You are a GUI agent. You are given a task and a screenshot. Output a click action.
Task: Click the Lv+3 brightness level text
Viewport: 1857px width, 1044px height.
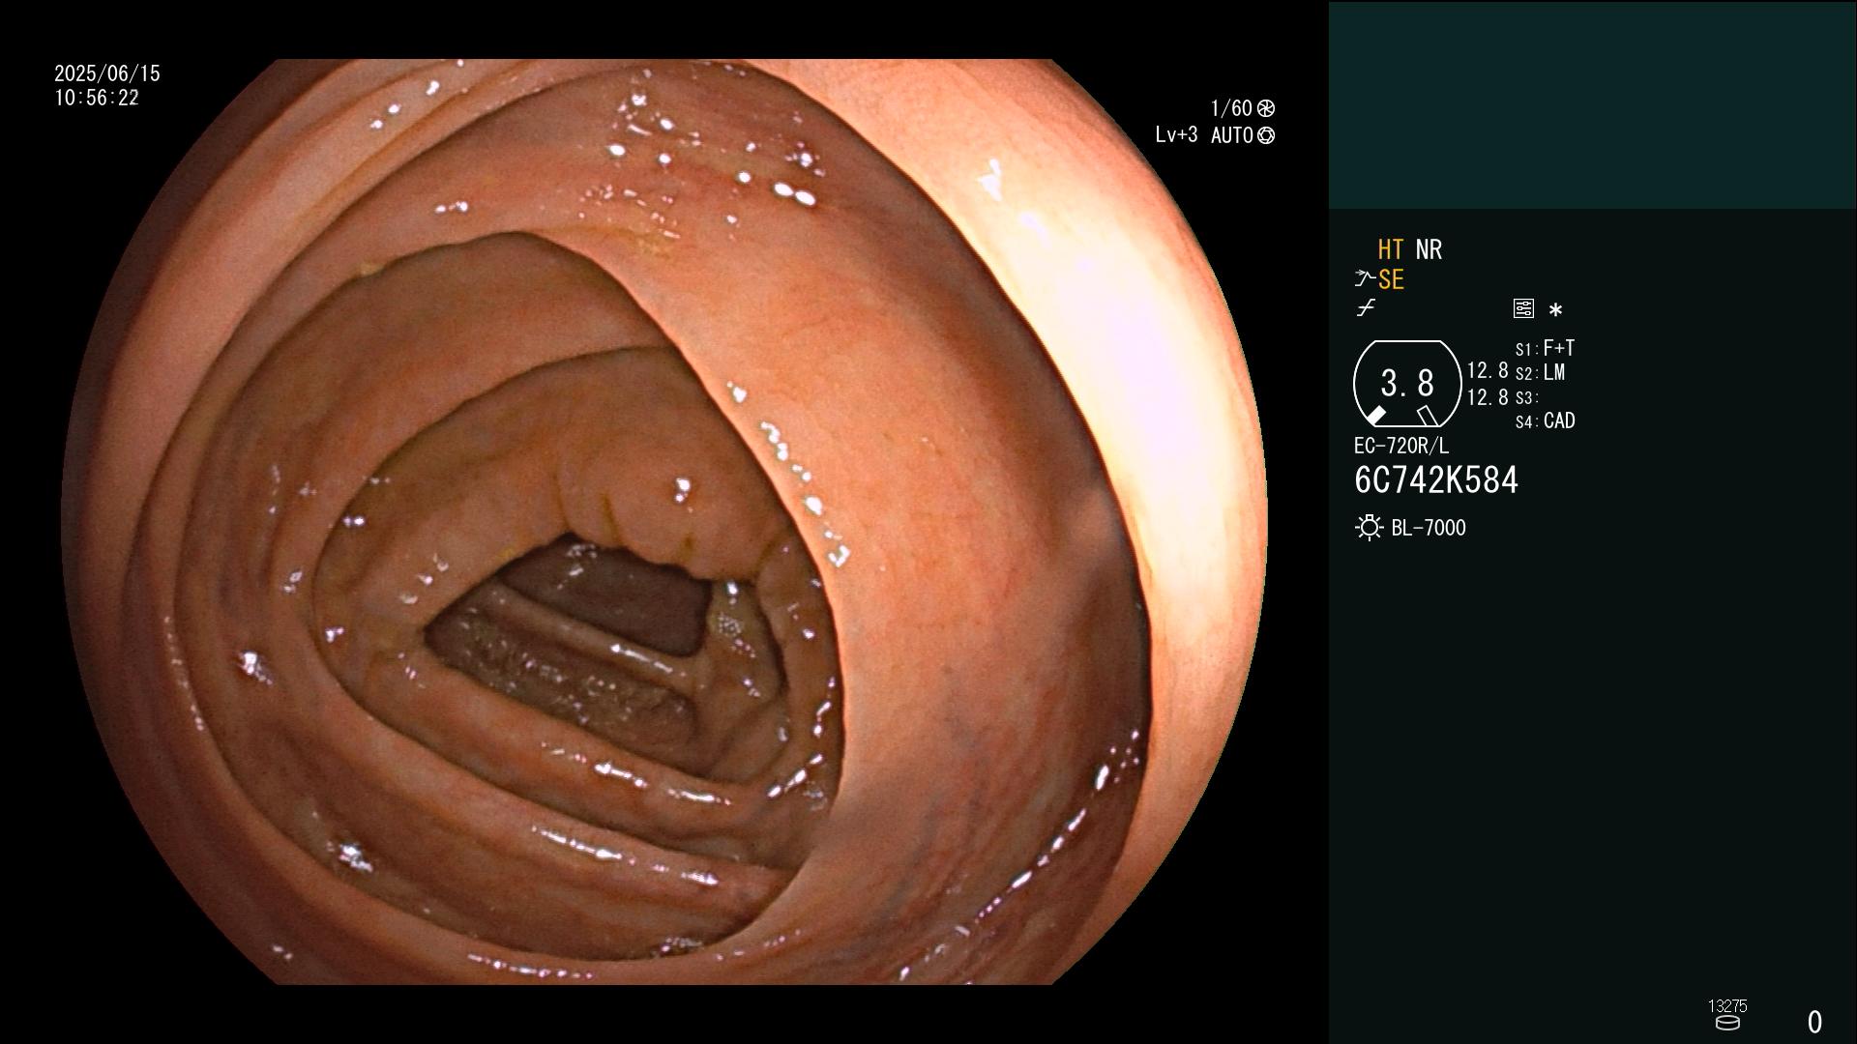point(1176,135)
